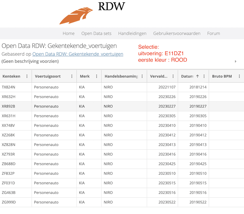Open the Voertuigsoort column options menu
This screenshot has width=244, height=214.
tap(72, 76)
